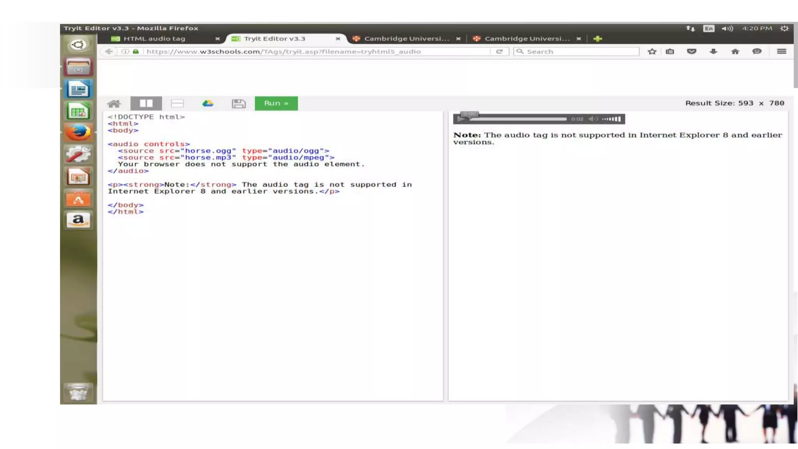Switch to stacked horizontal layout view
Screen dimensions: 798x449
click(x=177, y=103)
